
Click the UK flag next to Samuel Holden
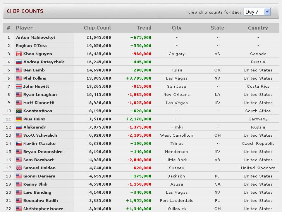[19, 168]
